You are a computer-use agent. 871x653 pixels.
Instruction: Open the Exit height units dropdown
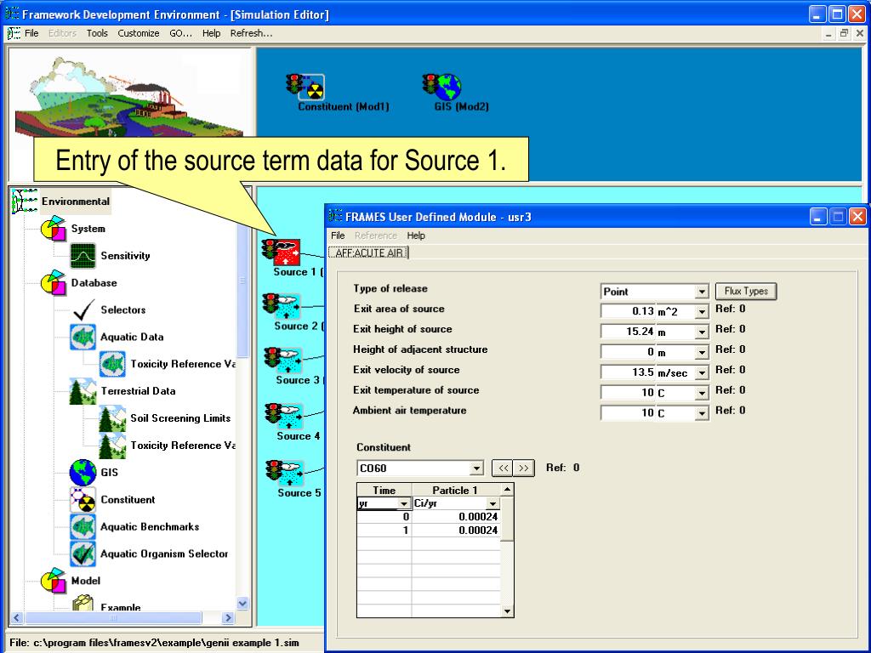[702, 332]
